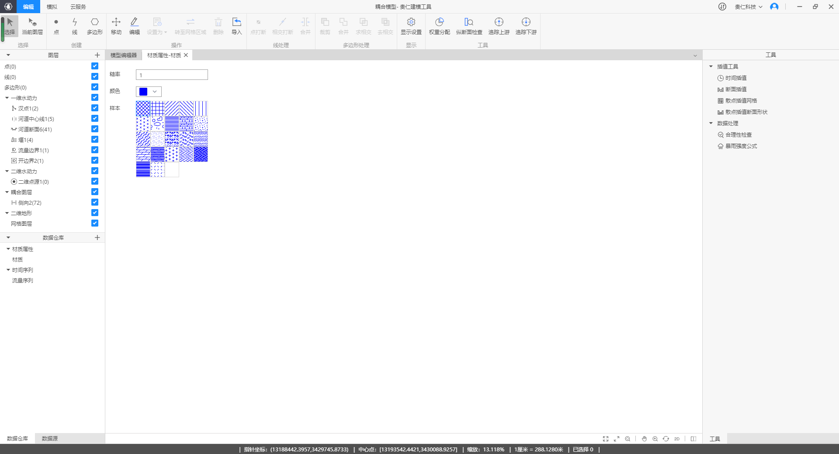Open the 云服务 menu tab
Screen dimensions: 839x454
pos(78,7)
